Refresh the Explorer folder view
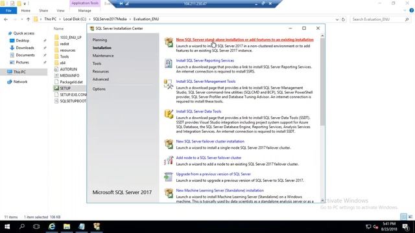This screenshot has height=233, width=415. 343,19
